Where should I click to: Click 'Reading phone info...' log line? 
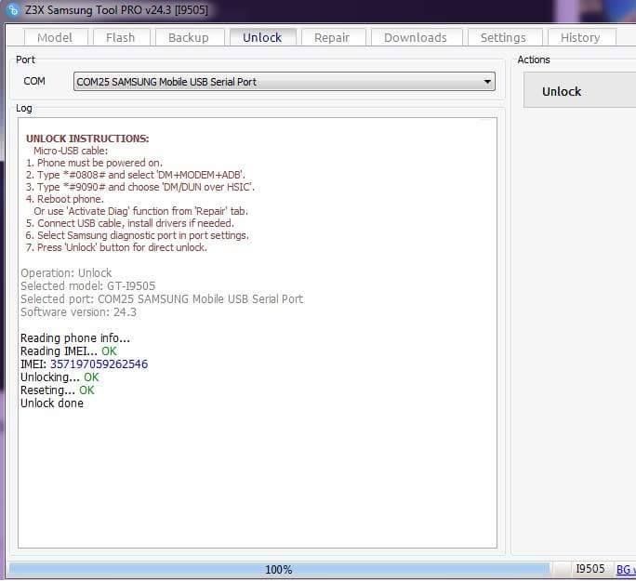pos(75,337)
